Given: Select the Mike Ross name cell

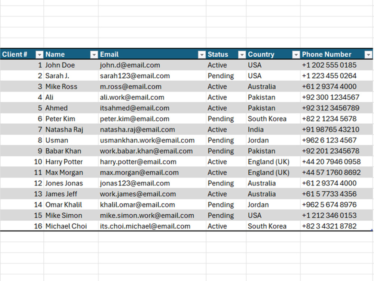Looking at the screenshot, I should click(x=71, y=87).
